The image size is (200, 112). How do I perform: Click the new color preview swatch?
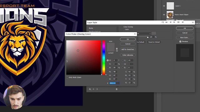point(111,45)
